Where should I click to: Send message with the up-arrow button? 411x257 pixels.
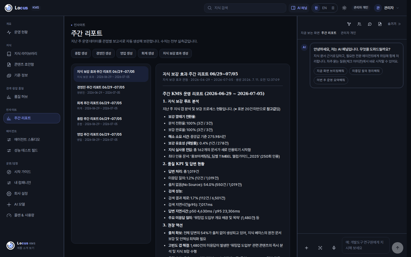pos(398,248)
